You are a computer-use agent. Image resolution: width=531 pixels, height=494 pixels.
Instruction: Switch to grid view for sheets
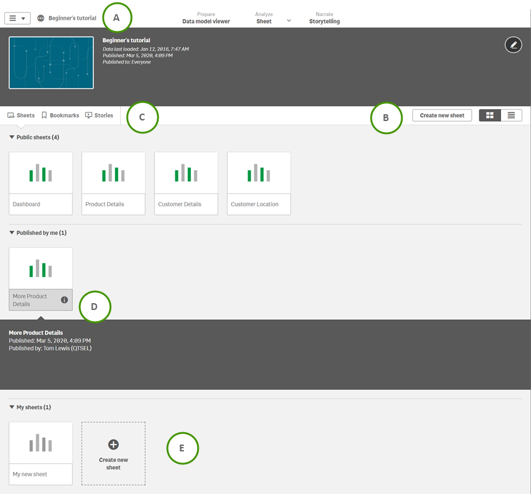click(x=490, y=115)
